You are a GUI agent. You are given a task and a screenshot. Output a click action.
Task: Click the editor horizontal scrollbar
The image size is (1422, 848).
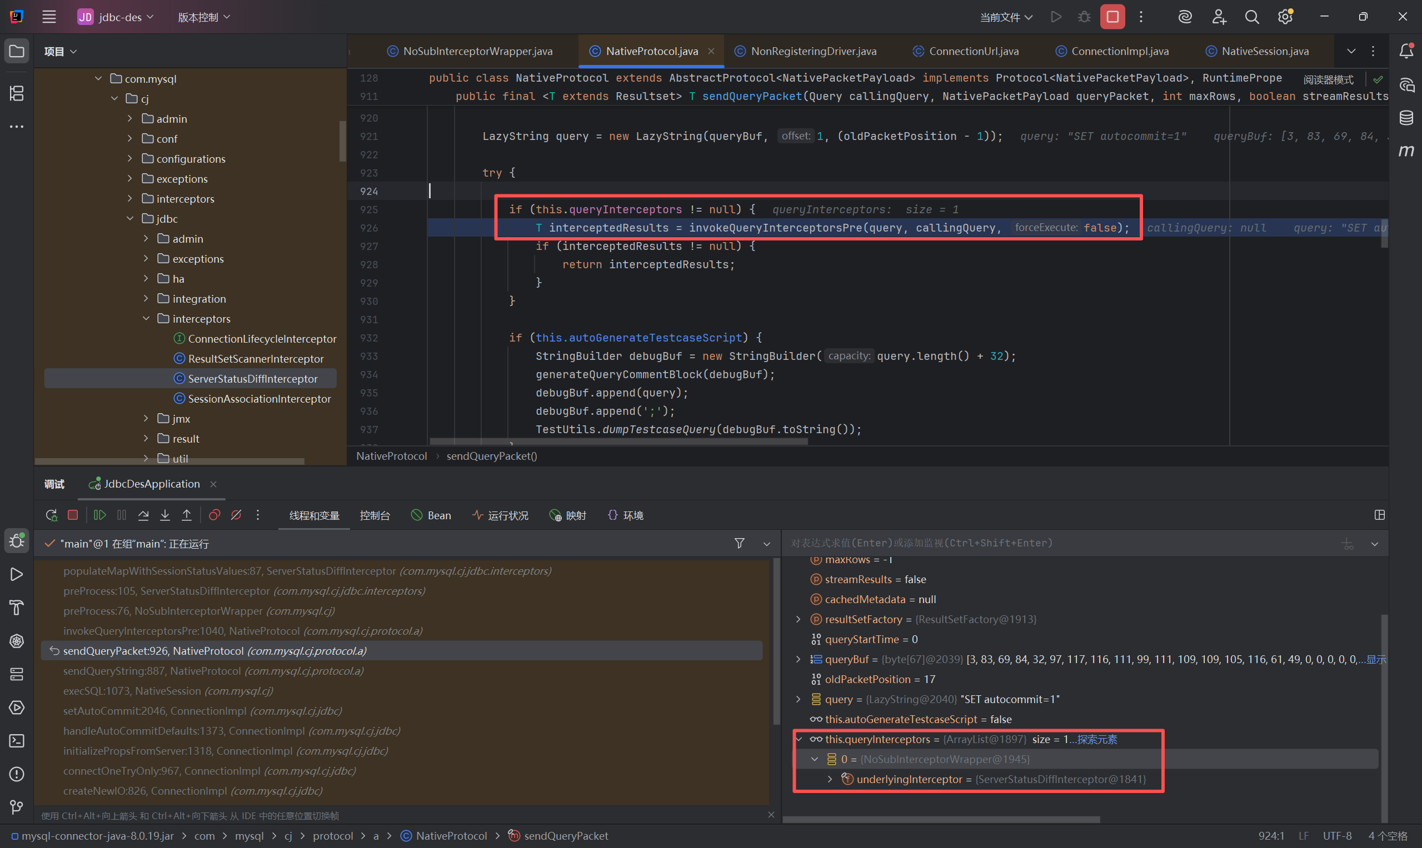coord(618,441)
